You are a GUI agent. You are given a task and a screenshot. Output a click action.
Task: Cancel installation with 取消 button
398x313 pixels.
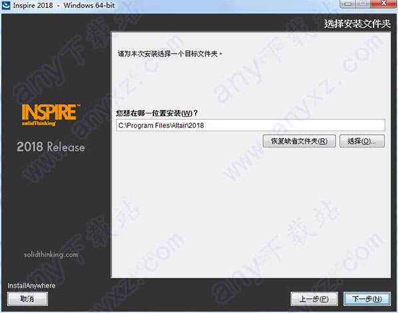point(27,299)
